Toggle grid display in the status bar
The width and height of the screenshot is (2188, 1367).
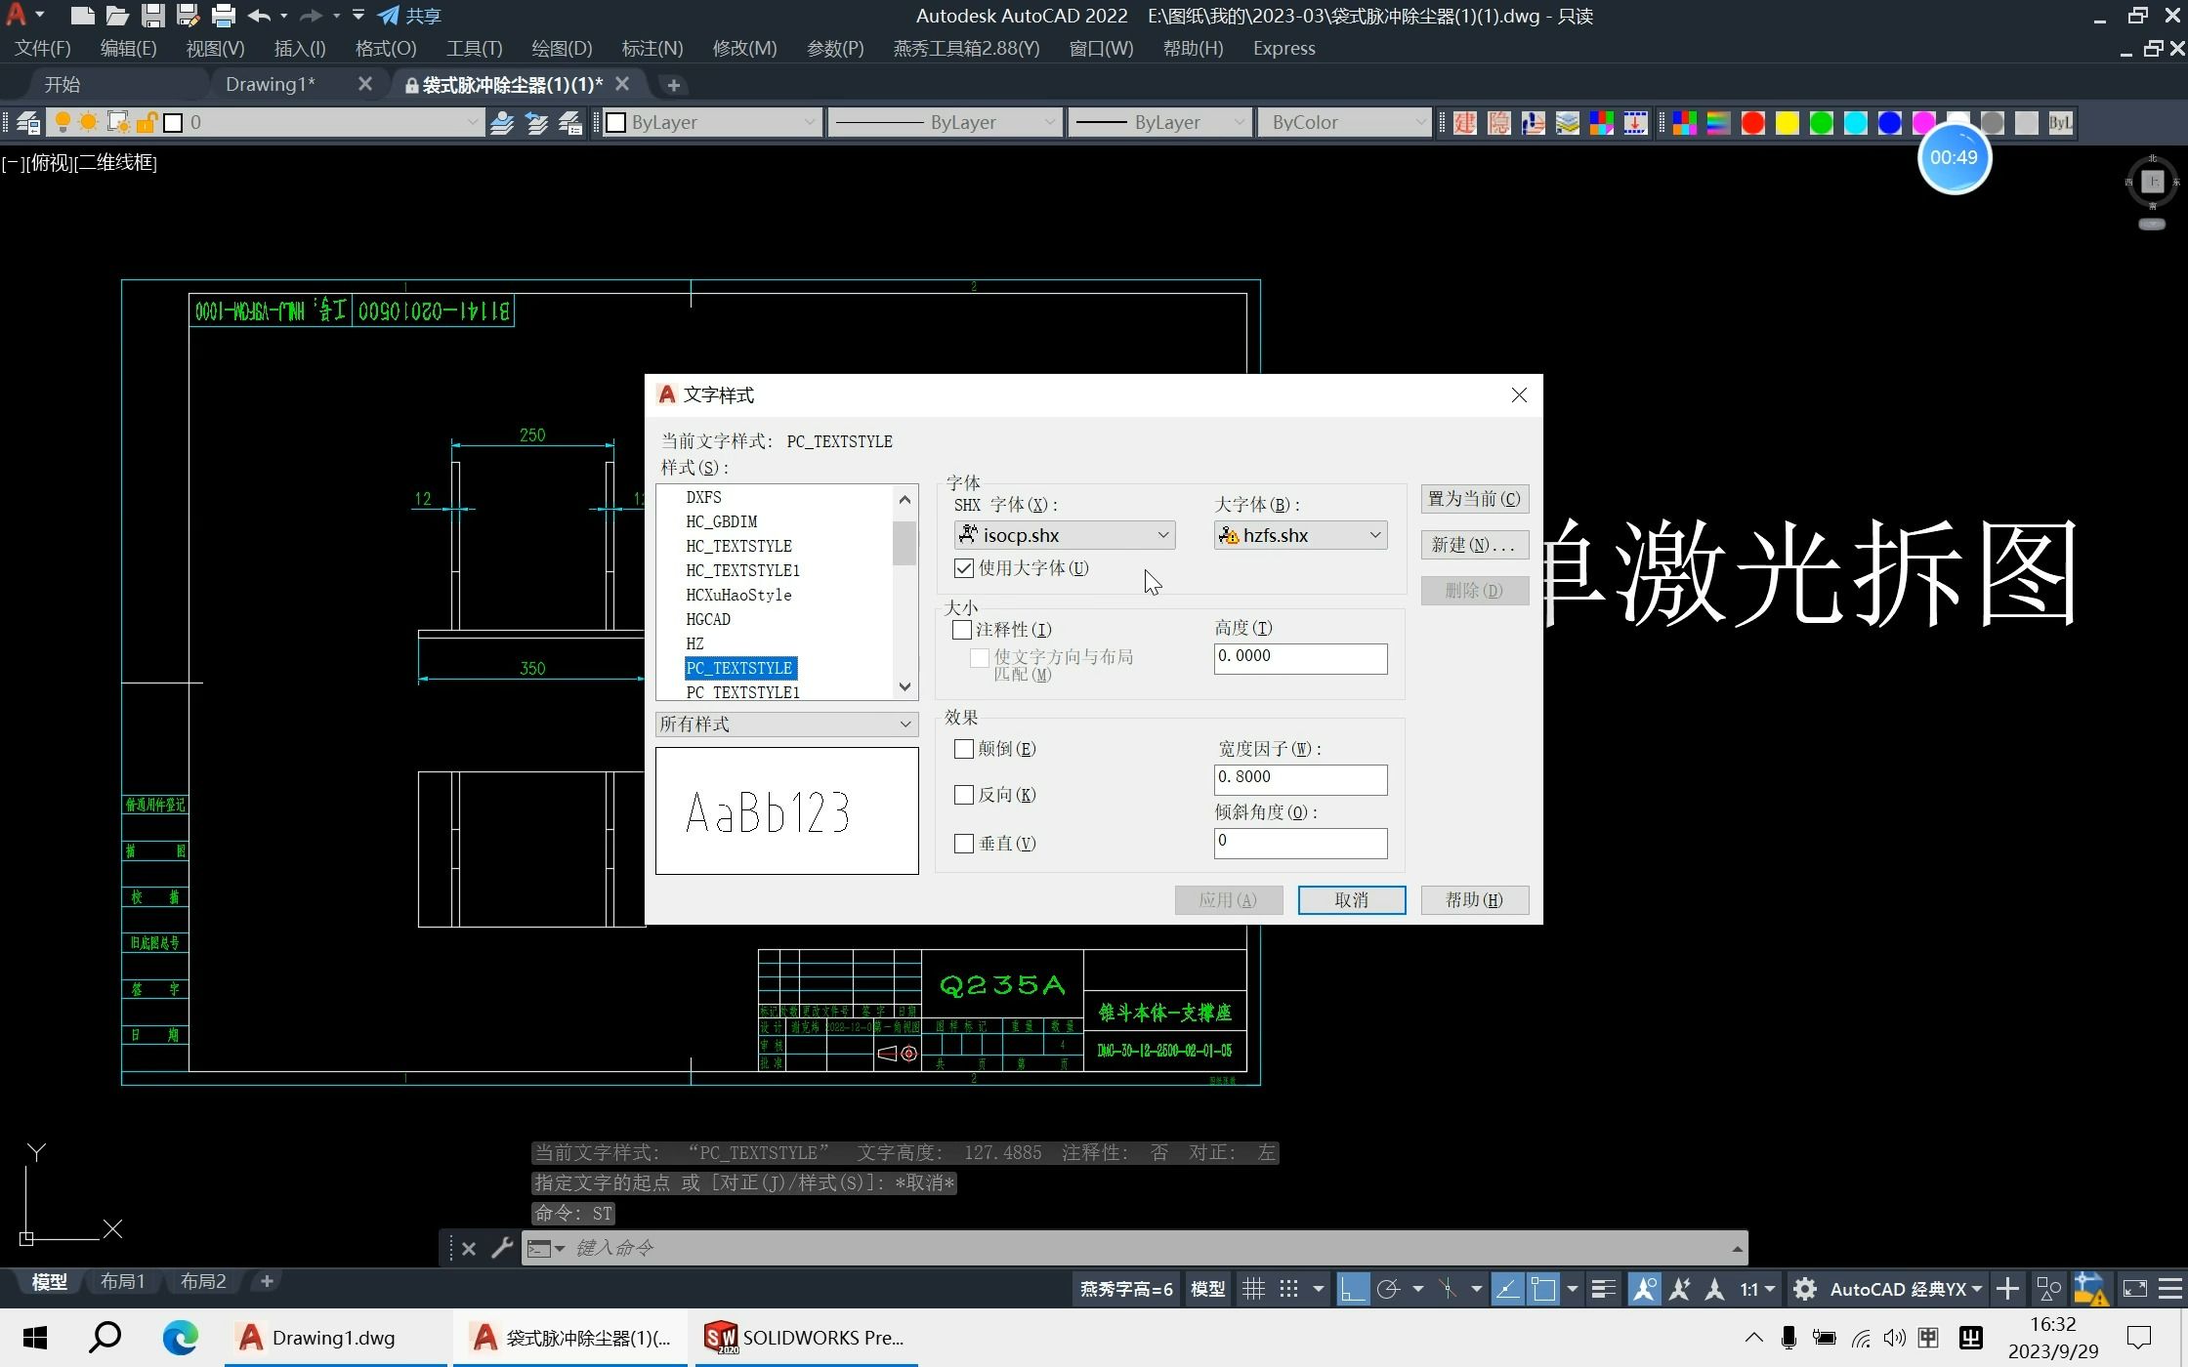pyautogui.click(x=1254, y=1288)
